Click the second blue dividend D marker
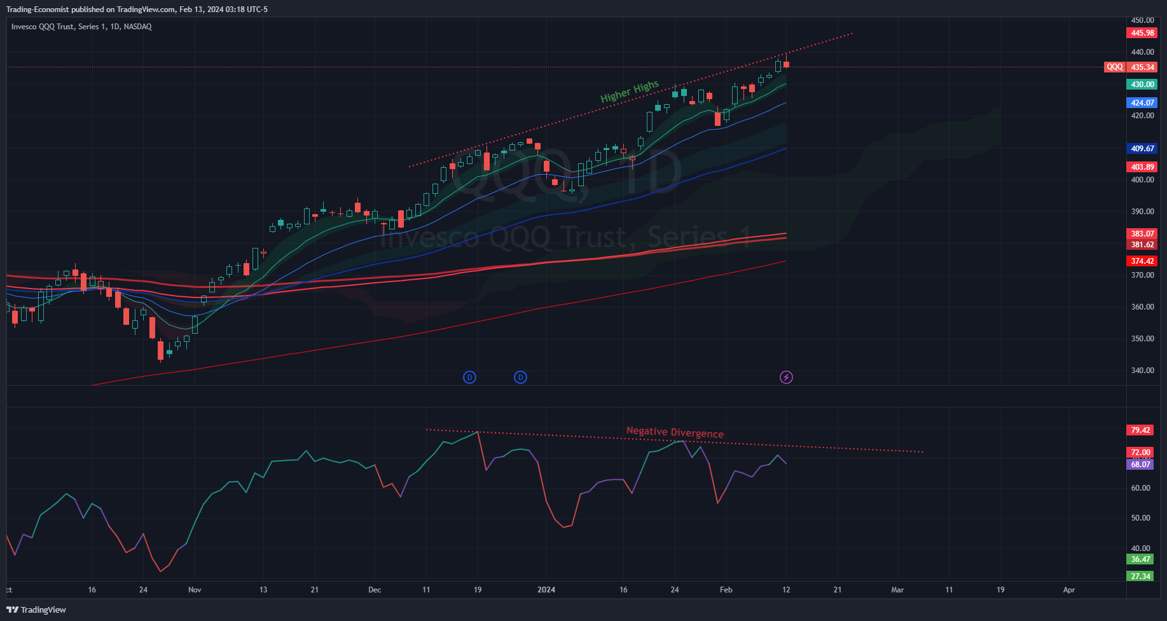Image resolution: width=1167 pixels, height=621 pixels. point(520,378)
